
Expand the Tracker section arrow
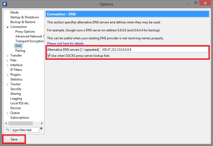[x=7, y=84]
